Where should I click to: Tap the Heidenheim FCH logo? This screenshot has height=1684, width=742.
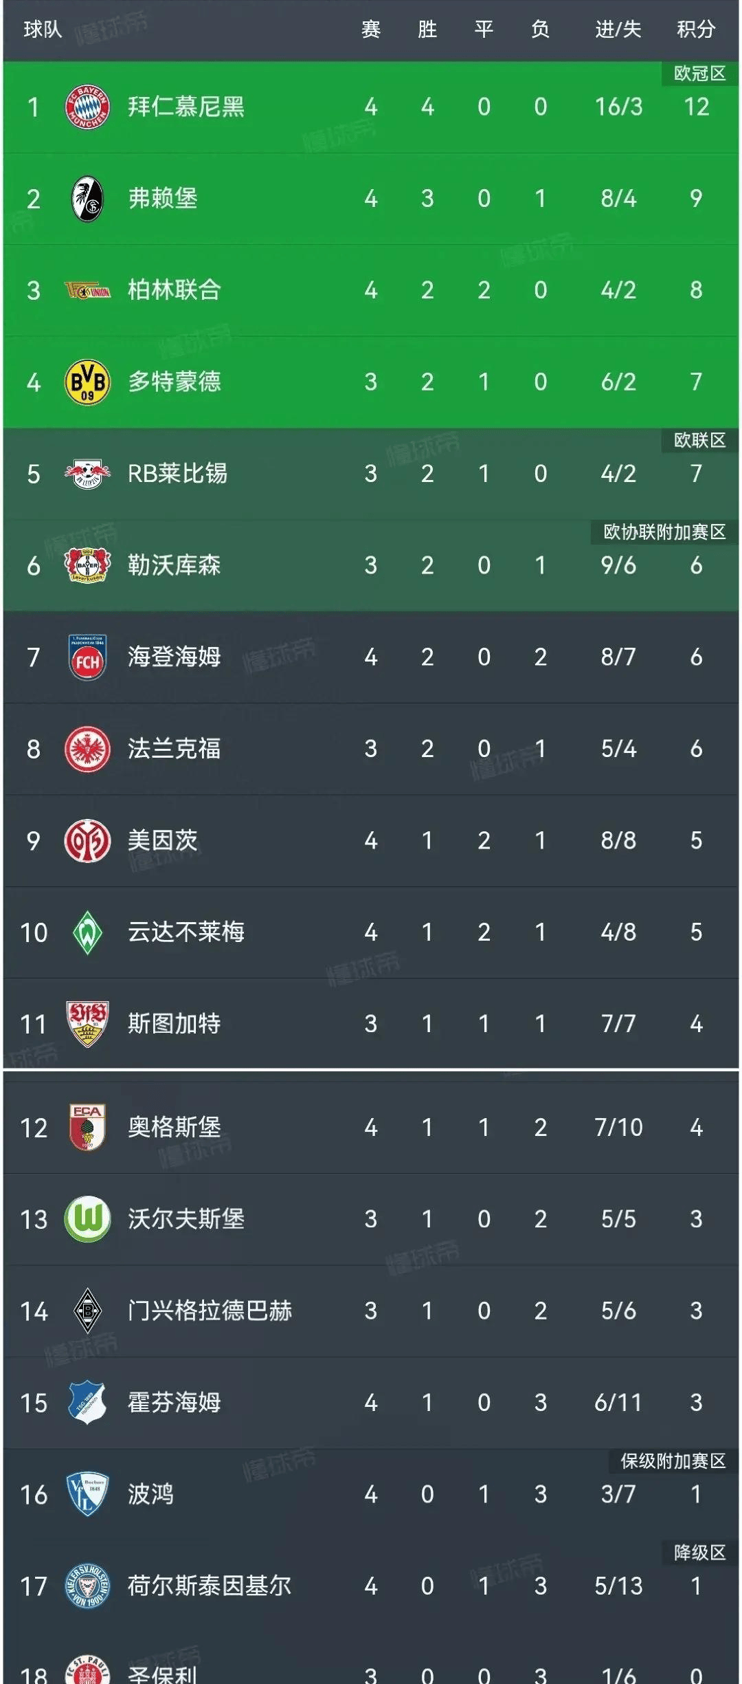click(x=87, y=657)
